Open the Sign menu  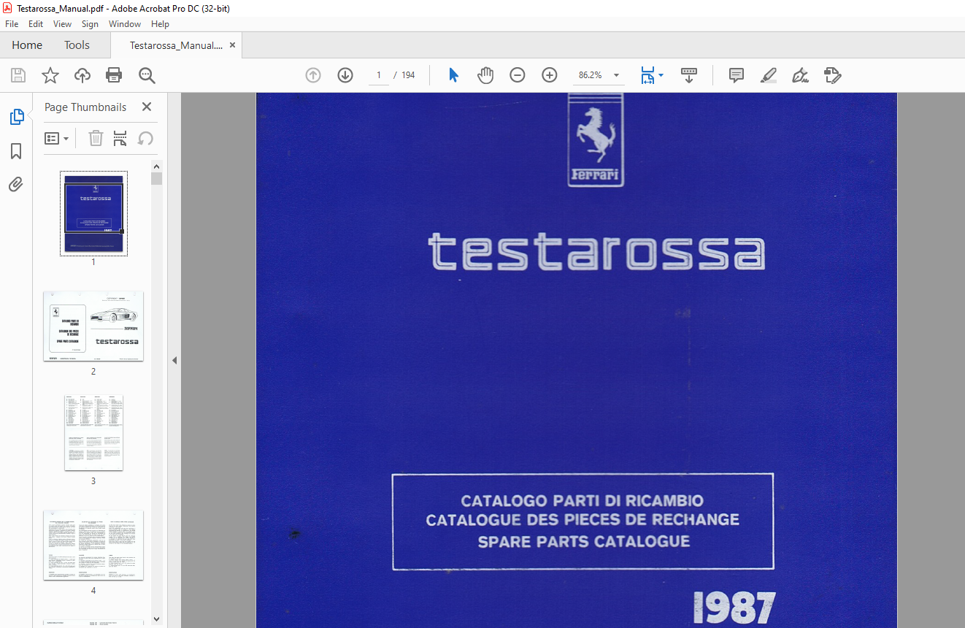(x=90, y=24)
